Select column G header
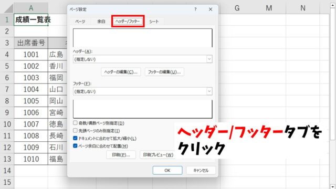Viewport: 336px width, 189px height. [237, 8]
